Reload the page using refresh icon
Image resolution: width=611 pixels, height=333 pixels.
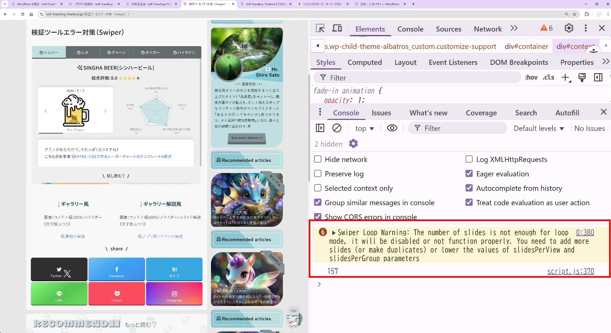point(23,14)
